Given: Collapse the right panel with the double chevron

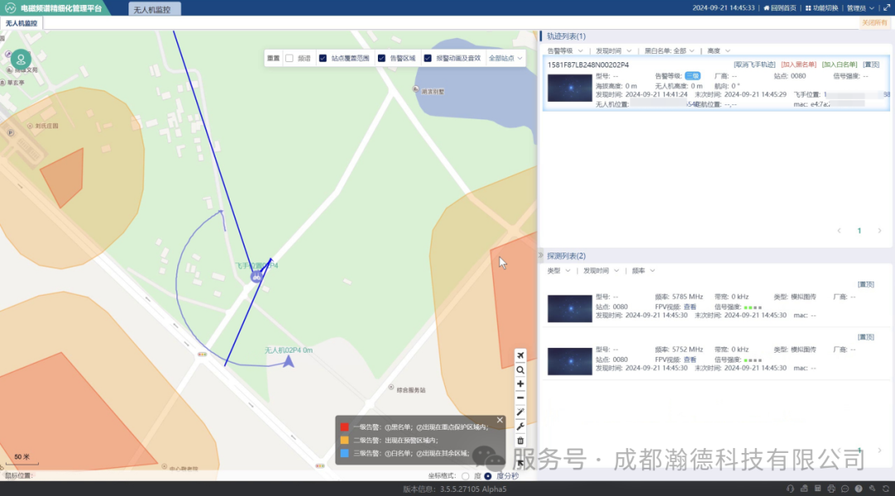Looking at the screenshot, I should point(540,255).
